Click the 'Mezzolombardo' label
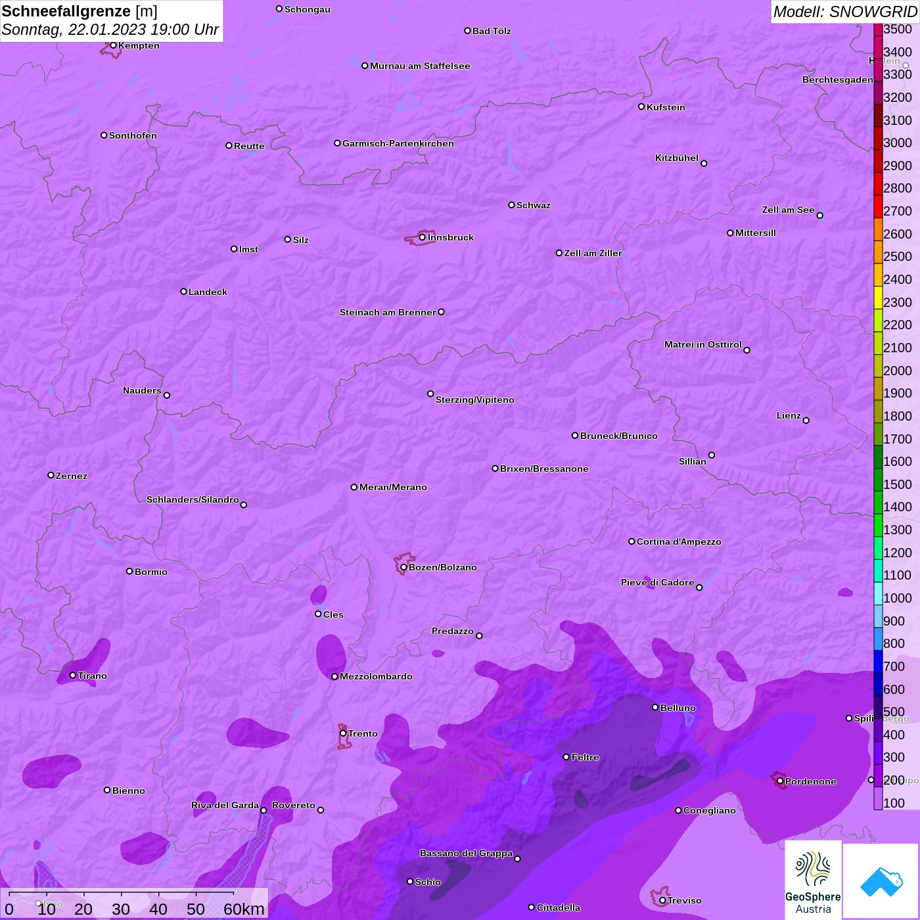Screen dimensions: 920x920 (376, 676)
